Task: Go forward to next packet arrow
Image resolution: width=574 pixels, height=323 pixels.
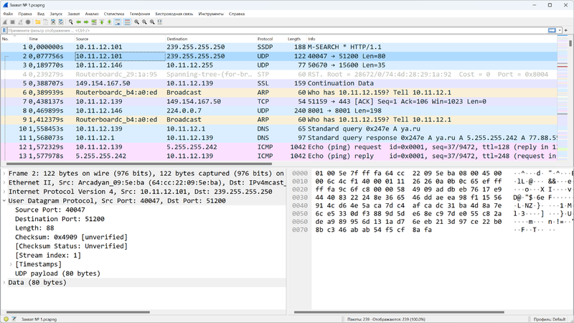Action: pyautogui.click(x=86, y=22)
